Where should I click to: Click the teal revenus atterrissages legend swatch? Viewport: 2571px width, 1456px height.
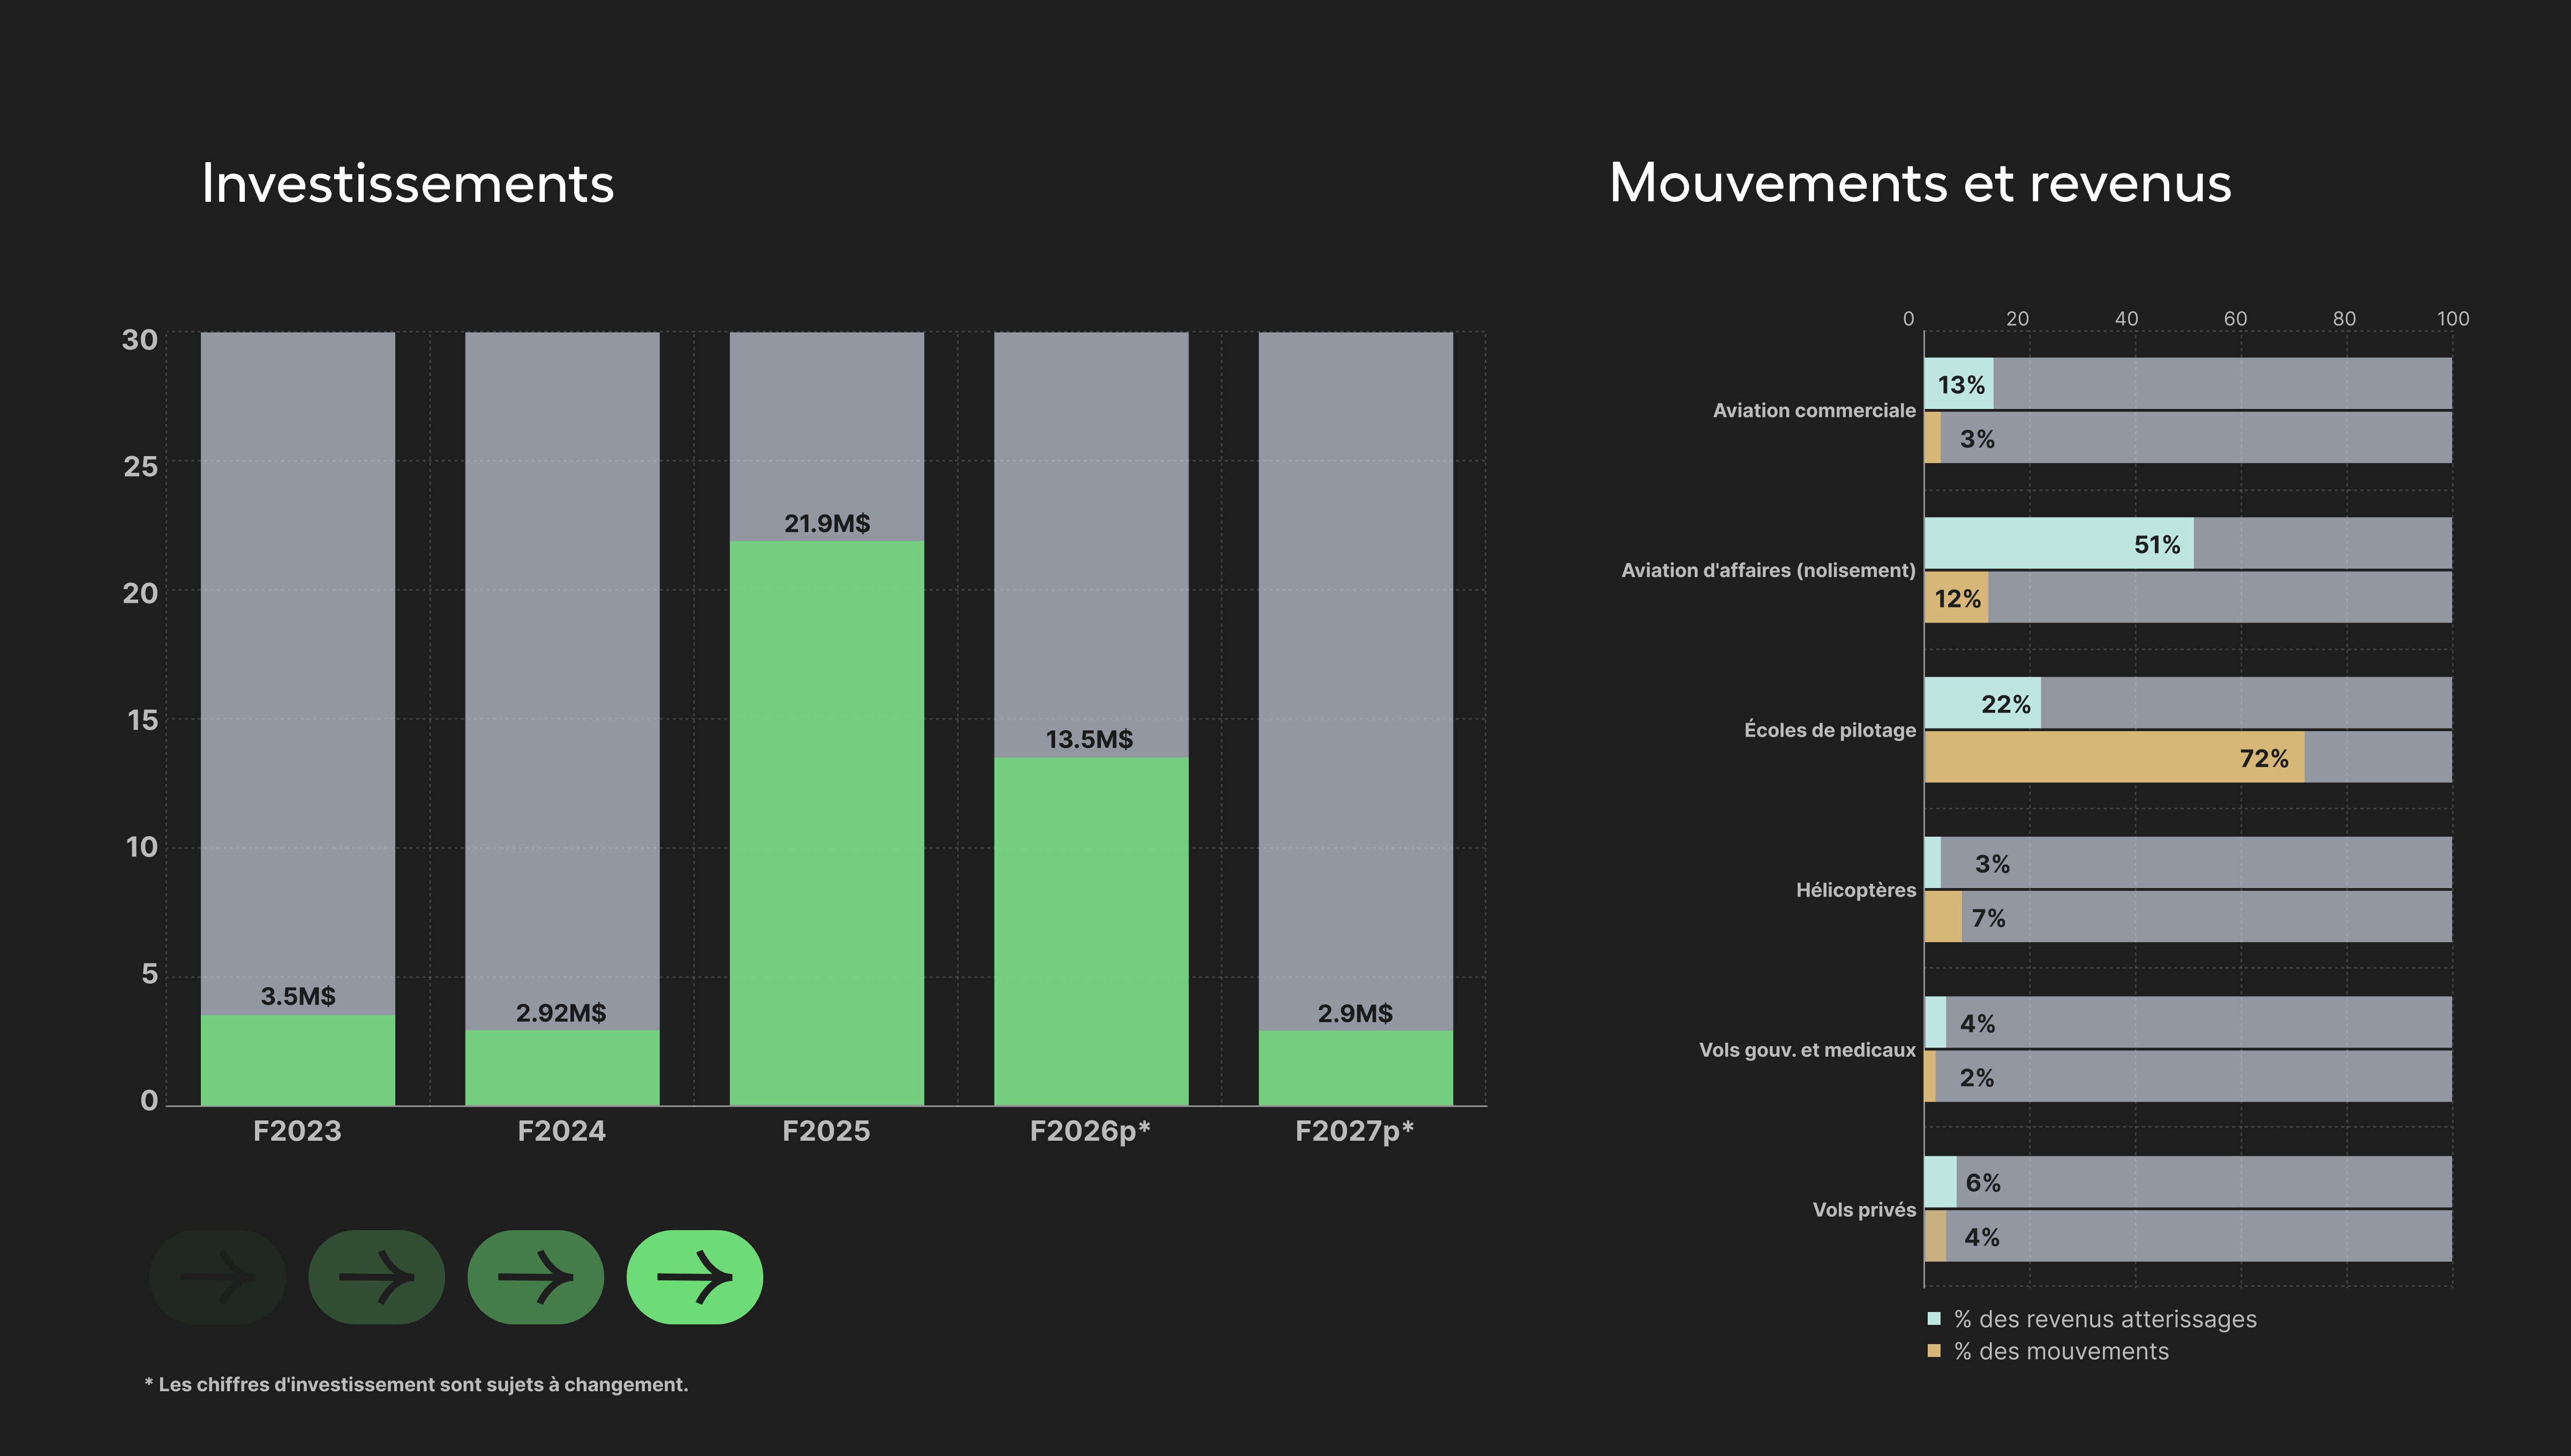(x=1934, y=1319)
